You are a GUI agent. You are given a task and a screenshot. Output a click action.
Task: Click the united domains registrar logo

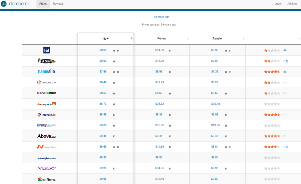[x=47, y=158]
